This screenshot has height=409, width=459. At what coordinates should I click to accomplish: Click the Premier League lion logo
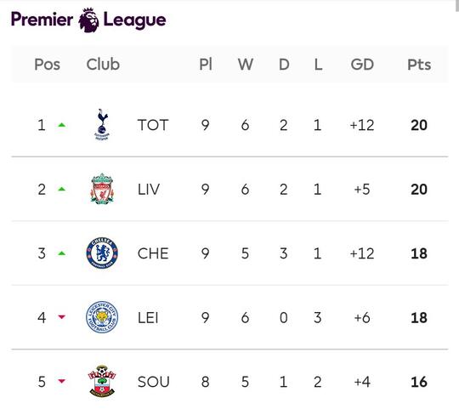(88, 20)
